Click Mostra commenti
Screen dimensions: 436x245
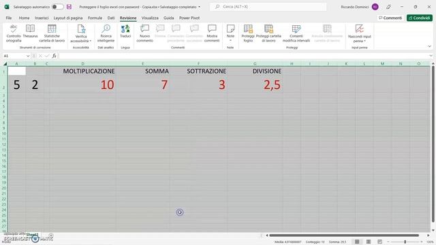(x=212, y=33)
